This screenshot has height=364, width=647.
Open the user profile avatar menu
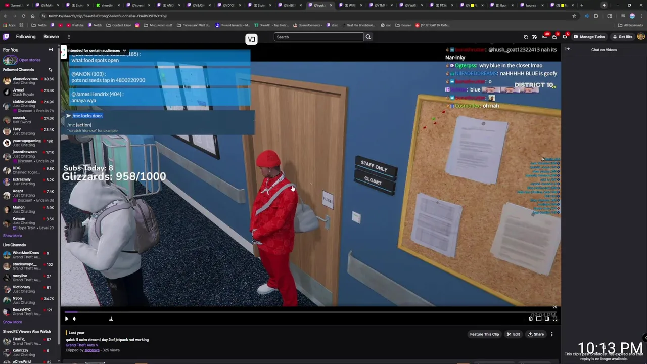point(641,37)
